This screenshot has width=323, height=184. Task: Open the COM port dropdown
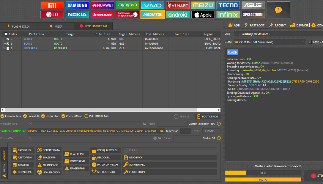270,42
